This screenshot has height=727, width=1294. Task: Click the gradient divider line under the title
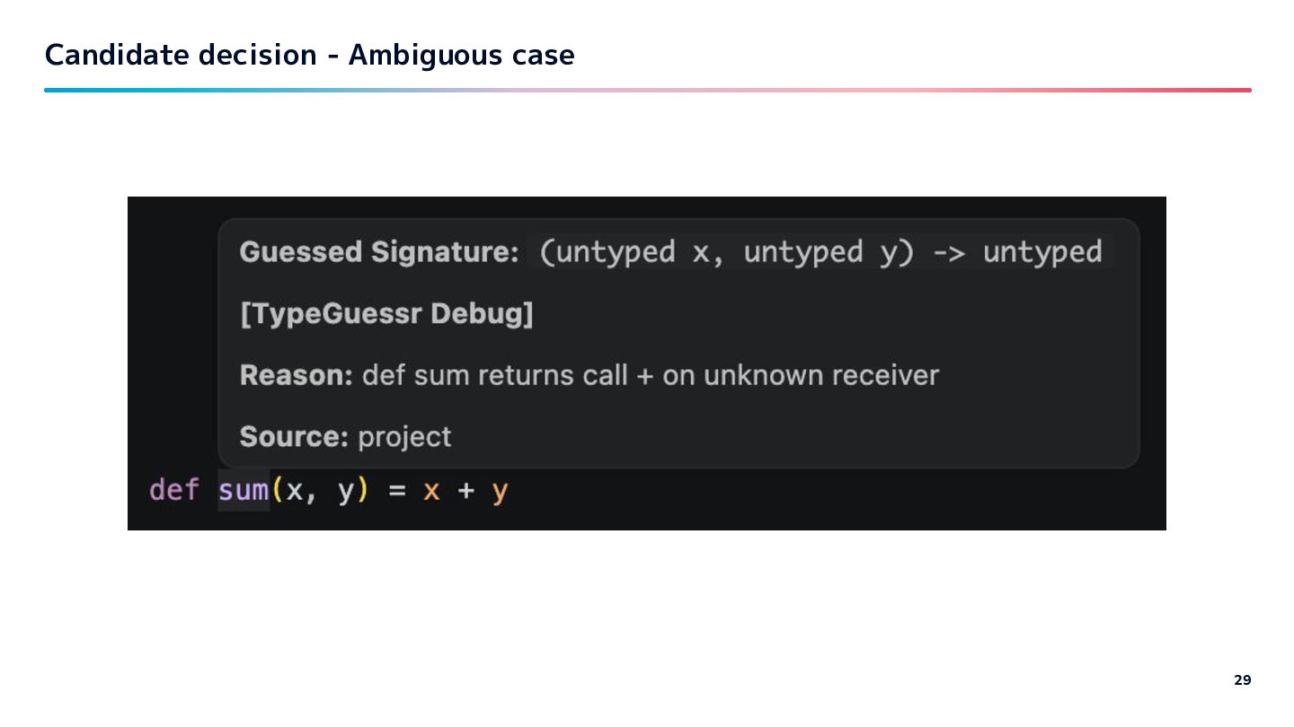pyautogui.click(x=647, y=90)
